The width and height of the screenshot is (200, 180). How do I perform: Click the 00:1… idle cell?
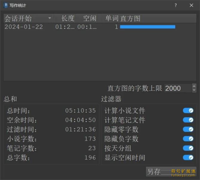(x=87, y=27)
